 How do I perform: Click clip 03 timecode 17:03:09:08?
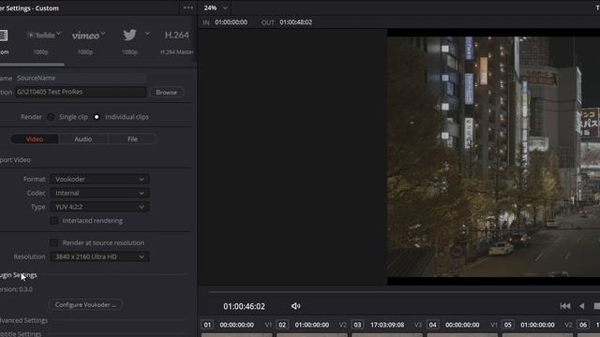(387, 325)
